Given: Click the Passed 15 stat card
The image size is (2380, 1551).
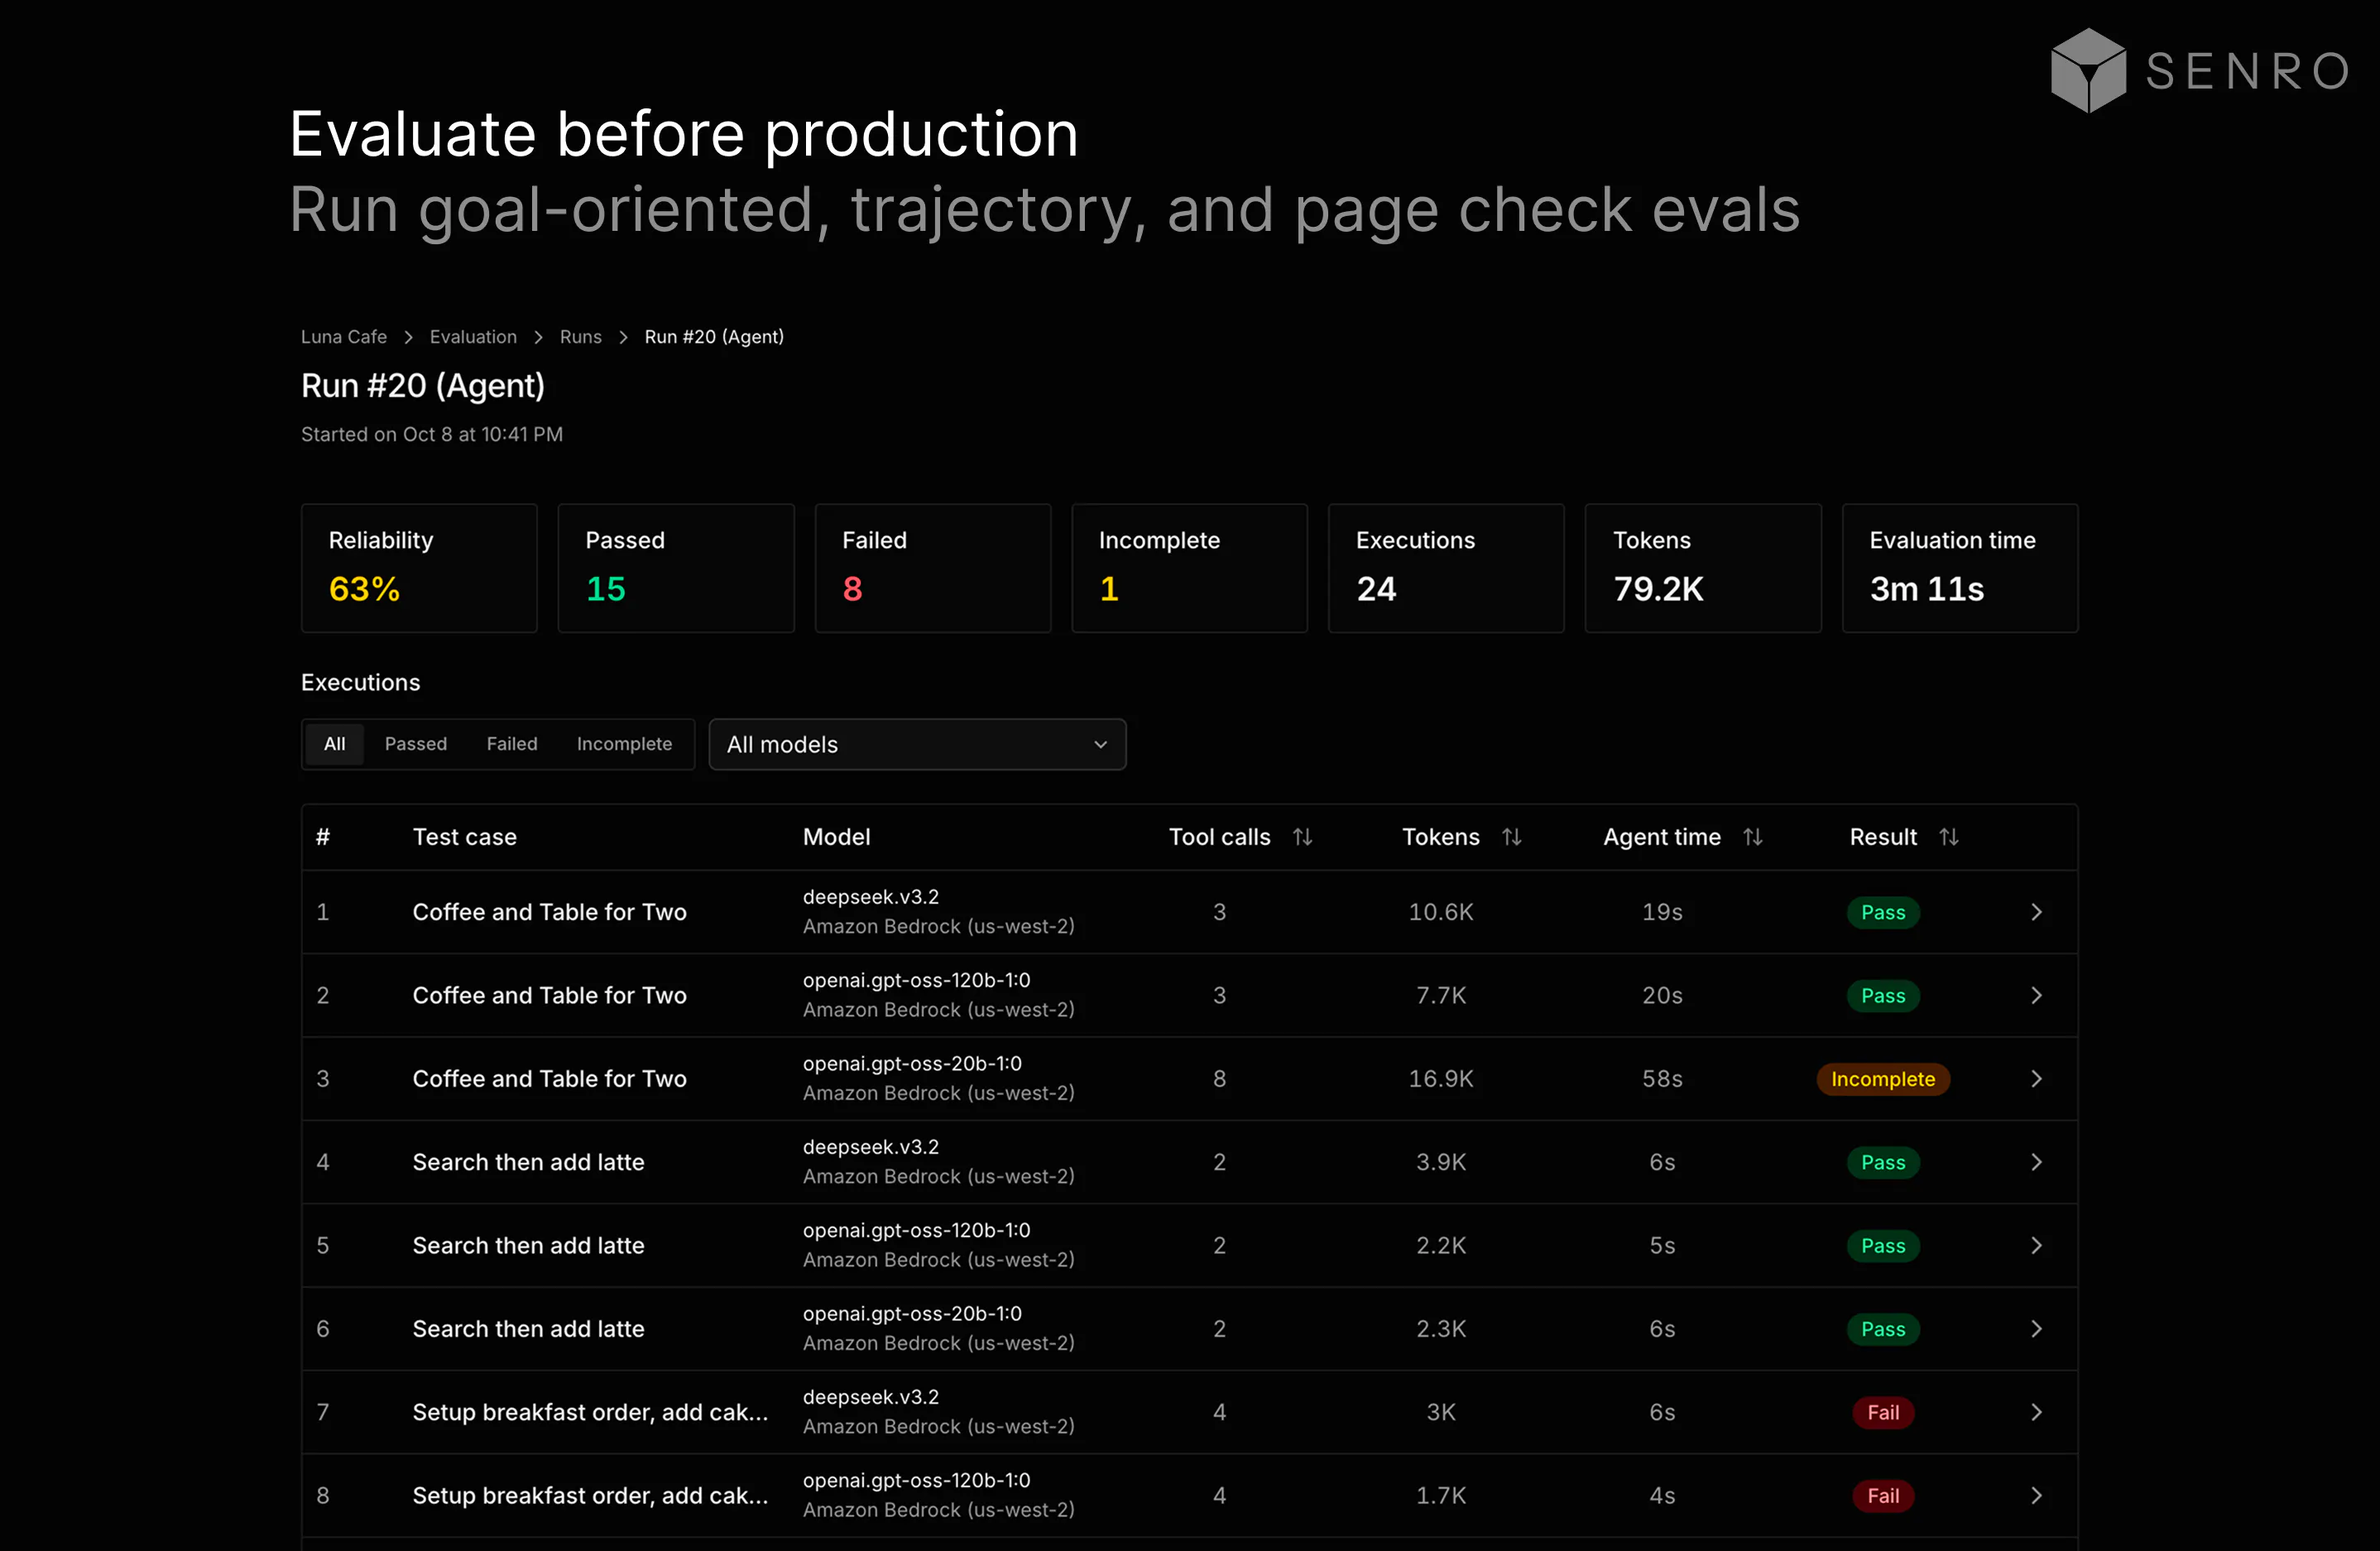Looking at the screenshot, I should click(x=676, y=568).
